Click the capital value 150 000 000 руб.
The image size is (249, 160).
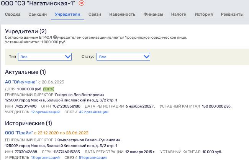(x=216, y=106)
